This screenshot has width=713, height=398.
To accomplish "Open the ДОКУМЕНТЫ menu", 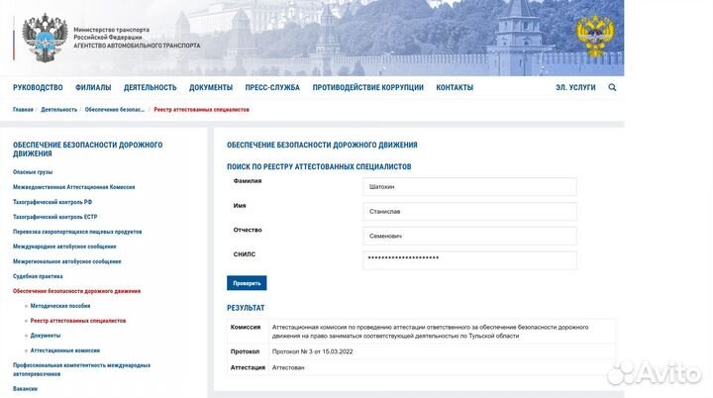I will [x=211, y=87].
